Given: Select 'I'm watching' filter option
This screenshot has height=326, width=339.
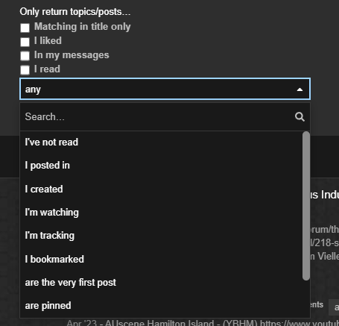Looking at the screenshot, I should coord(162,213).
